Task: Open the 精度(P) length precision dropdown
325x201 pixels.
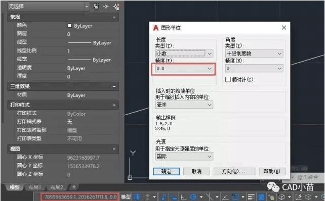Action: [x=184, y=69]
